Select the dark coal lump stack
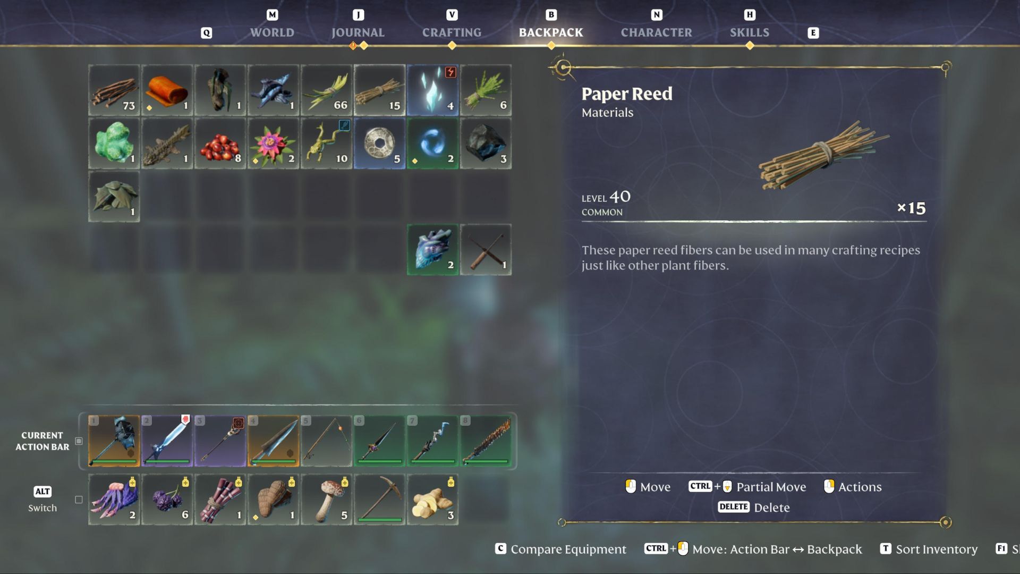Image resolution: width=1020 pixels, height=574 pixels. coord(486,143)
